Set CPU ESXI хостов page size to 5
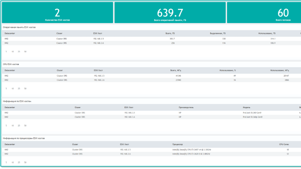The height and width of the screenshot is (169, 301). (x=6, y=89)
